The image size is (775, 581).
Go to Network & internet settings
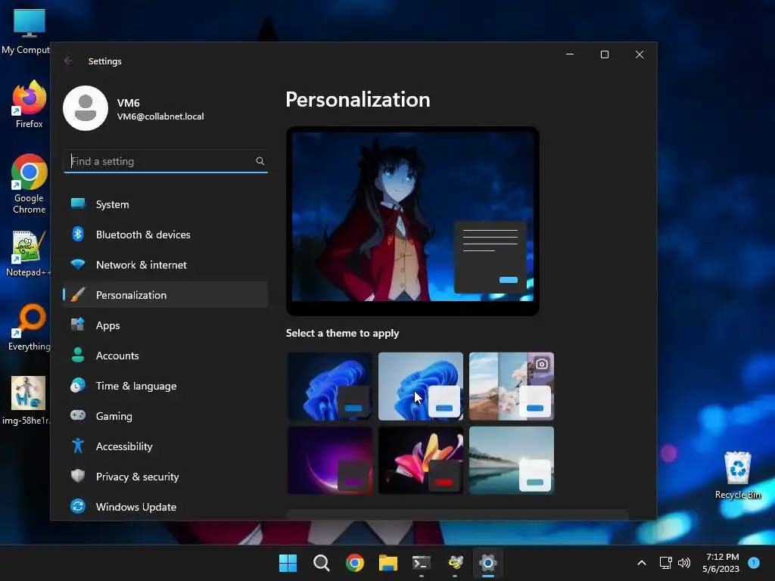coord(165,265)
